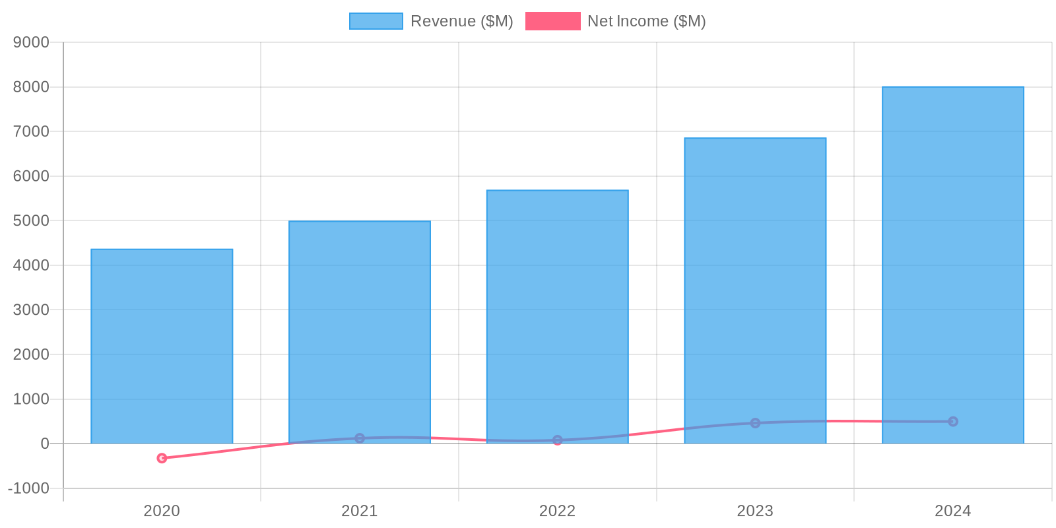Image resolution: width=1056 pixels, height=528 pixels.
Task: Select the 2021 net income point
Action: click(360, 438)
